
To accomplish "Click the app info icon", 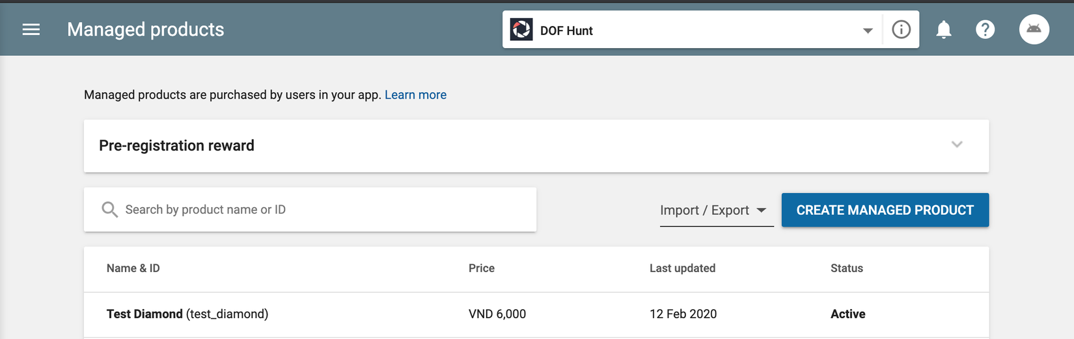I will click(901, 30).
